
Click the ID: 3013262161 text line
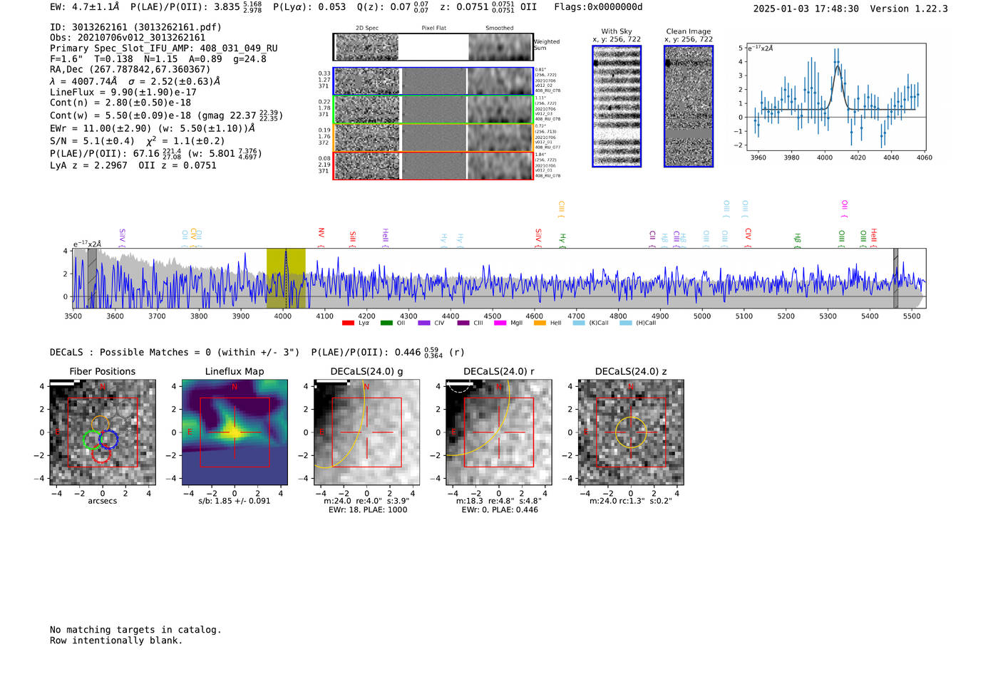tap(135, 27)
